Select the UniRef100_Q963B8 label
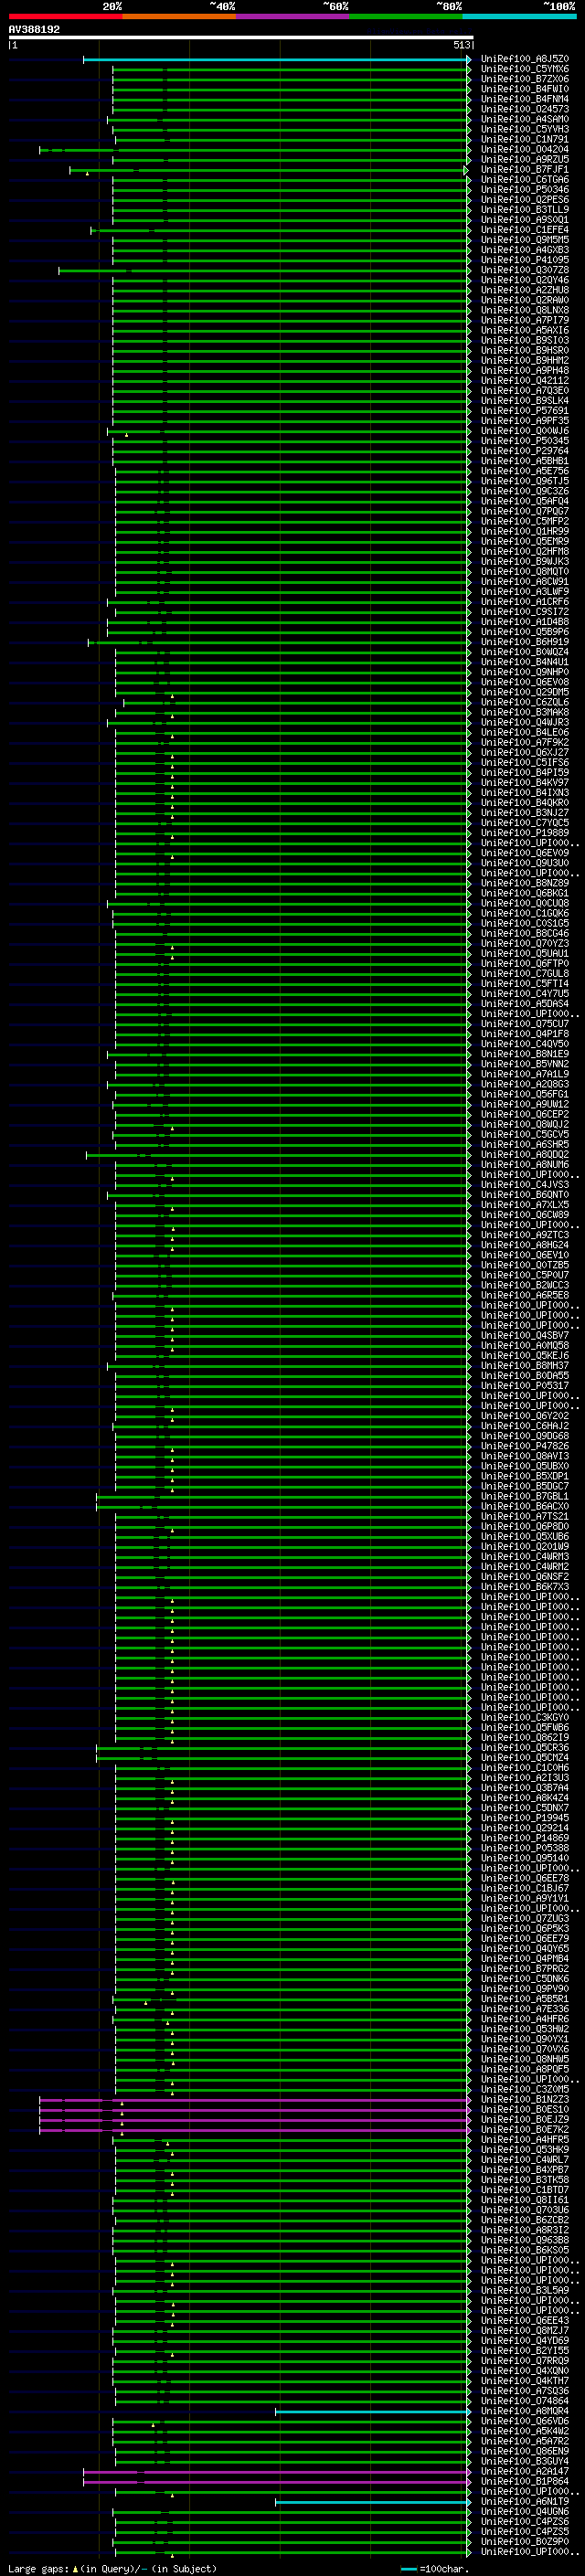 point(525,2240)
